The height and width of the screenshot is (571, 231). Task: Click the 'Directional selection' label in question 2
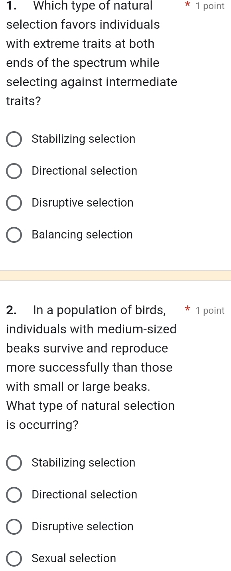[84, 494]
